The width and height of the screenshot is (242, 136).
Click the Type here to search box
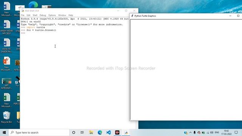pos(39,133)
